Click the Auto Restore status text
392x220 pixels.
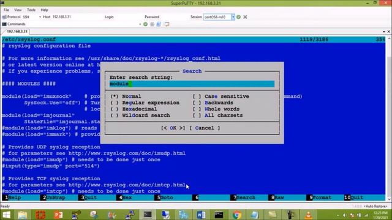375,207
